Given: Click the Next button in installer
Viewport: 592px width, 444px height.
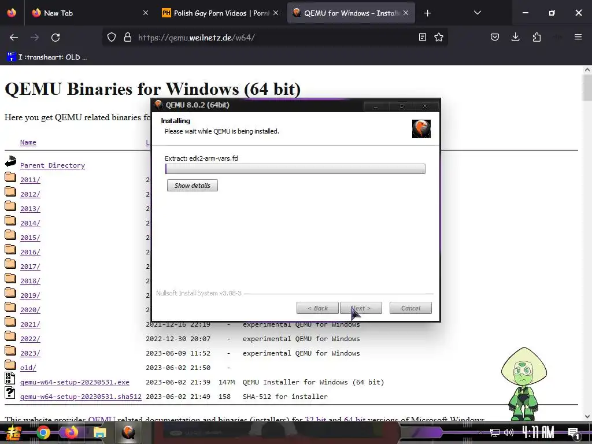Looking at the screenshot, I should tap(361, 308).
